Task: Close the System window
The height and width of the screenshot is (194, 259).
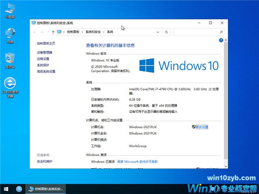Action: click(222, 23)
